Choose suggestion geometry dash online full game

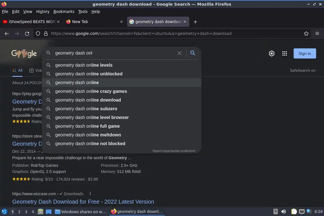click(121, 126)
